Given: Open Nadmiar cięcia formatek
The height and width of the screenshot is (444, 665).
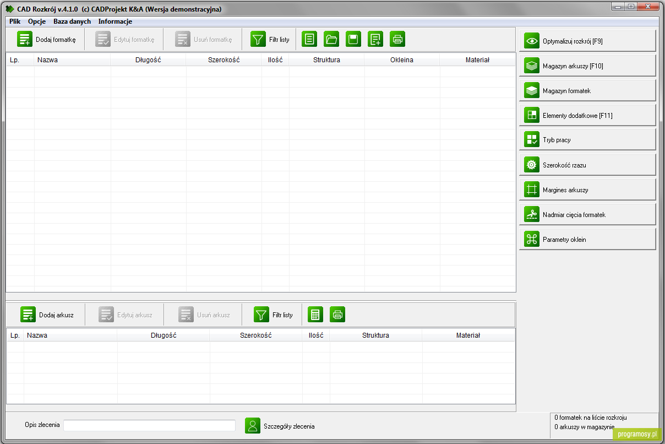Looking at the screenshot, I should coord(587,214).
